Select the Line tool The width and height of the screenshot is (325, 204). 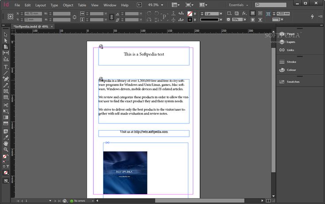coord(6,73)
